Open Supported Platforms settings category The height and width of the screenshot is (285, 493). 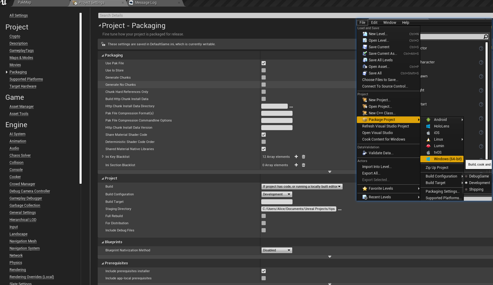(26, 79)
